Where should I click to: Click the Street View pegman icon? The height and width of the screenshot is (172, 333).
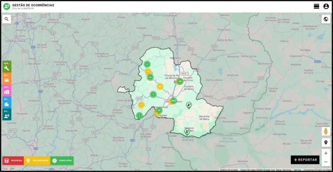[x=326, y=131]
